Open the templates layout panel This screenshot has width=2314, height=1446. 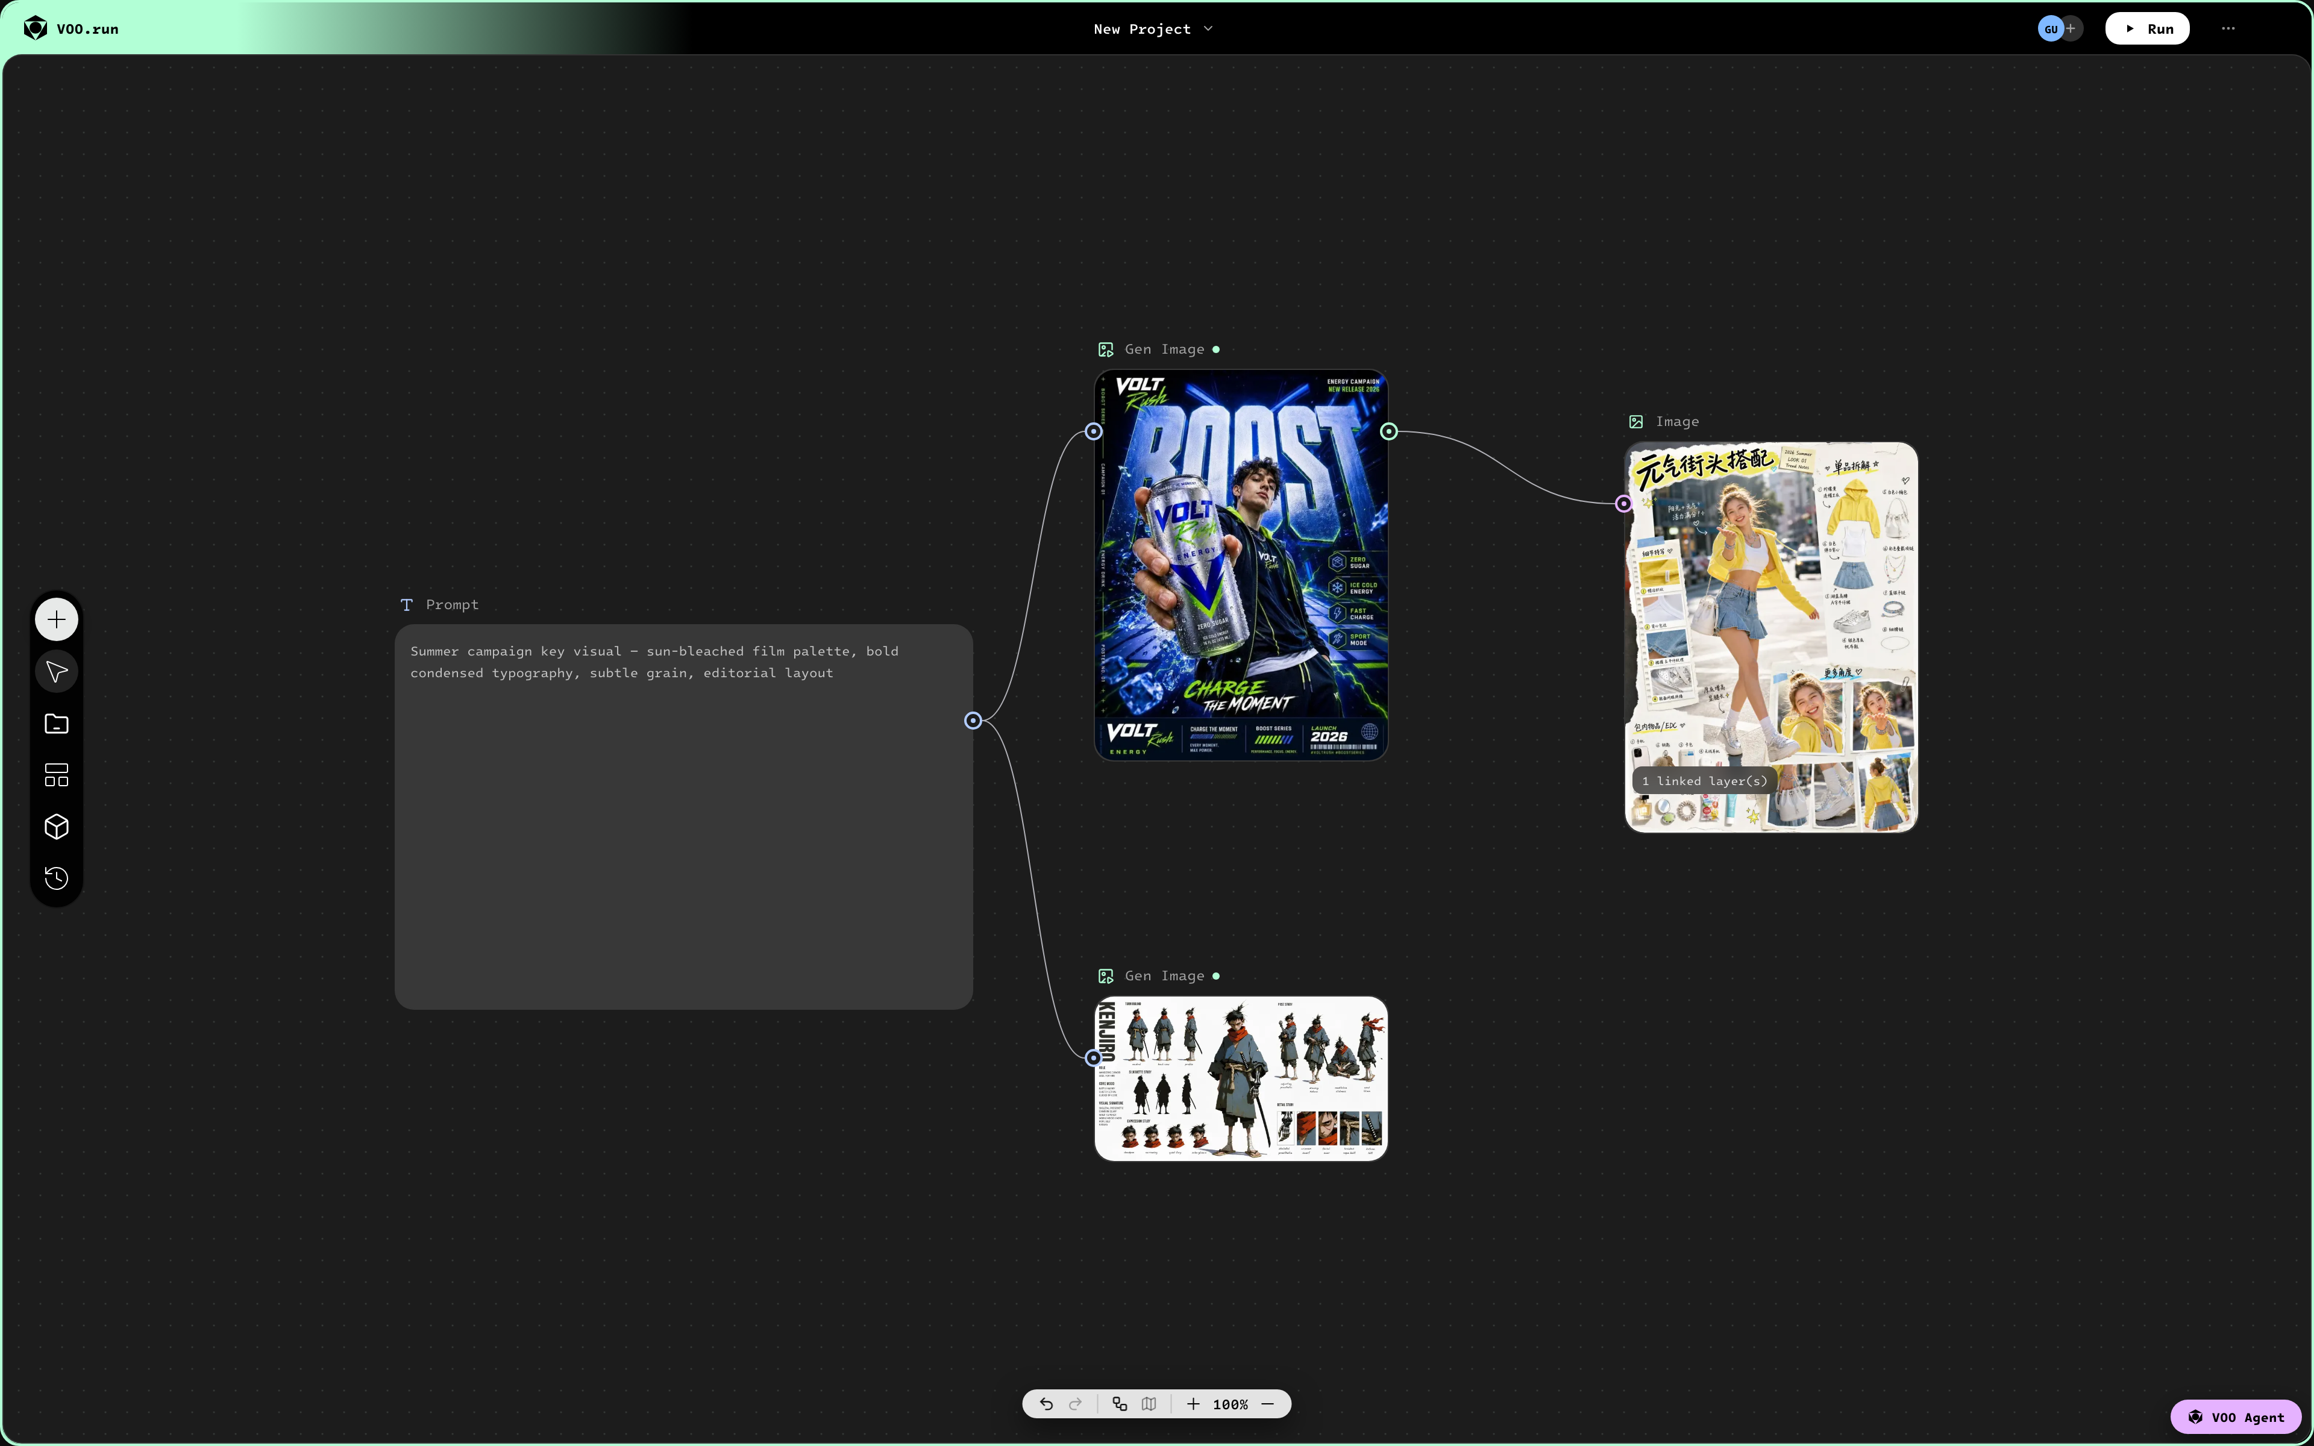tap(57, 775)
